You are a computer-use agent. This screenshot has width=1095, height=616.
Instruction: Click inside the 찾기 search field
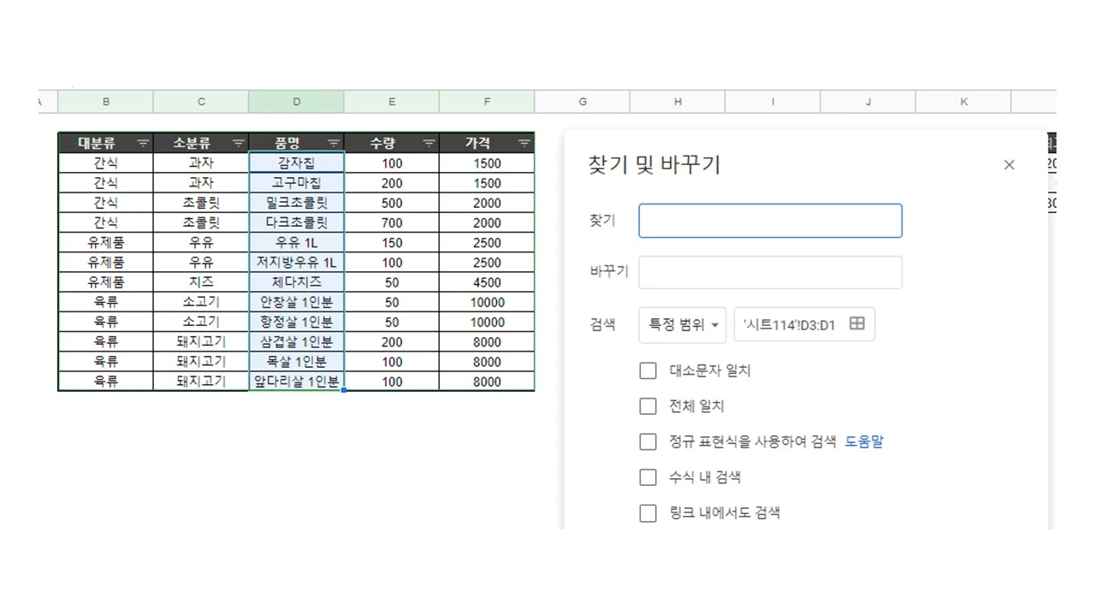click(x=769, y=220)
